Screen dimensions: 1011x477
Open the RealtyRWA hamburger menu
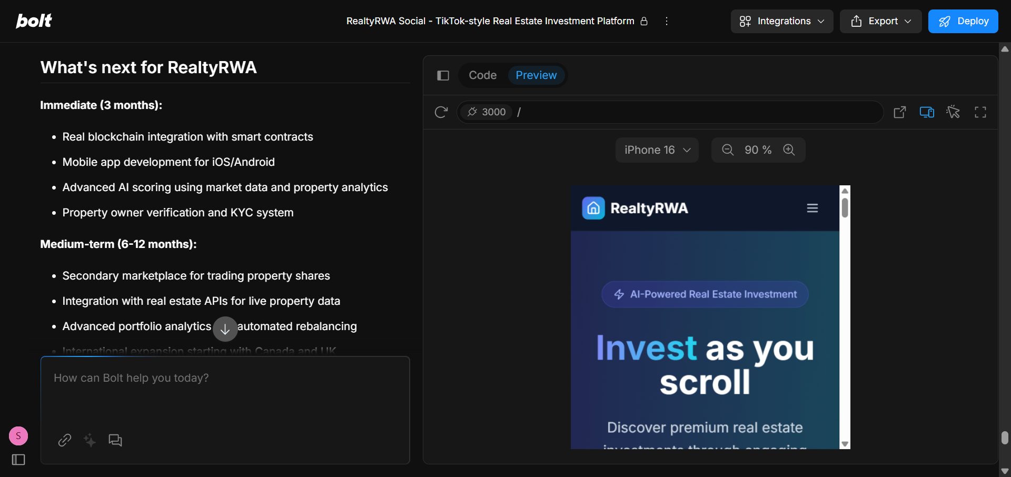pyautogui.click(x=812, y=208)
